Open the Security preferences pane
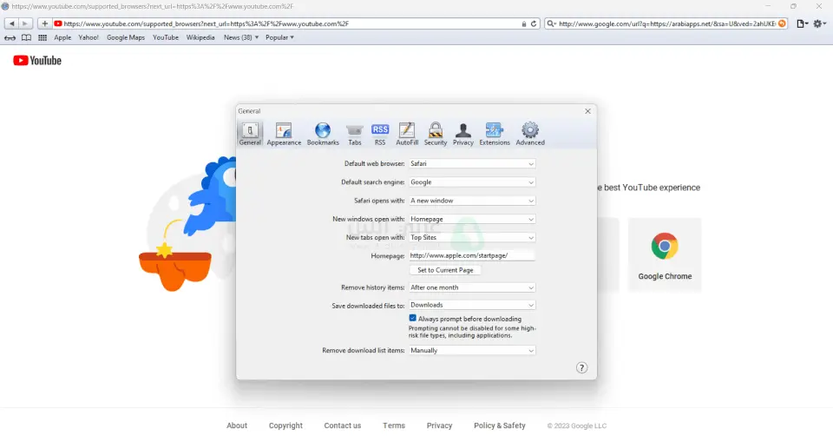833x442 pixels. point(435,134)
